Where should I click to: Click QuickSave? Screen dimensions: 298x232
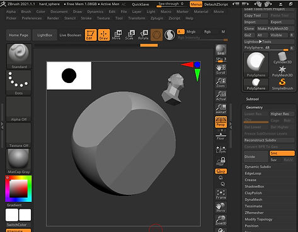pyautogui.click(x=140, y=4)
